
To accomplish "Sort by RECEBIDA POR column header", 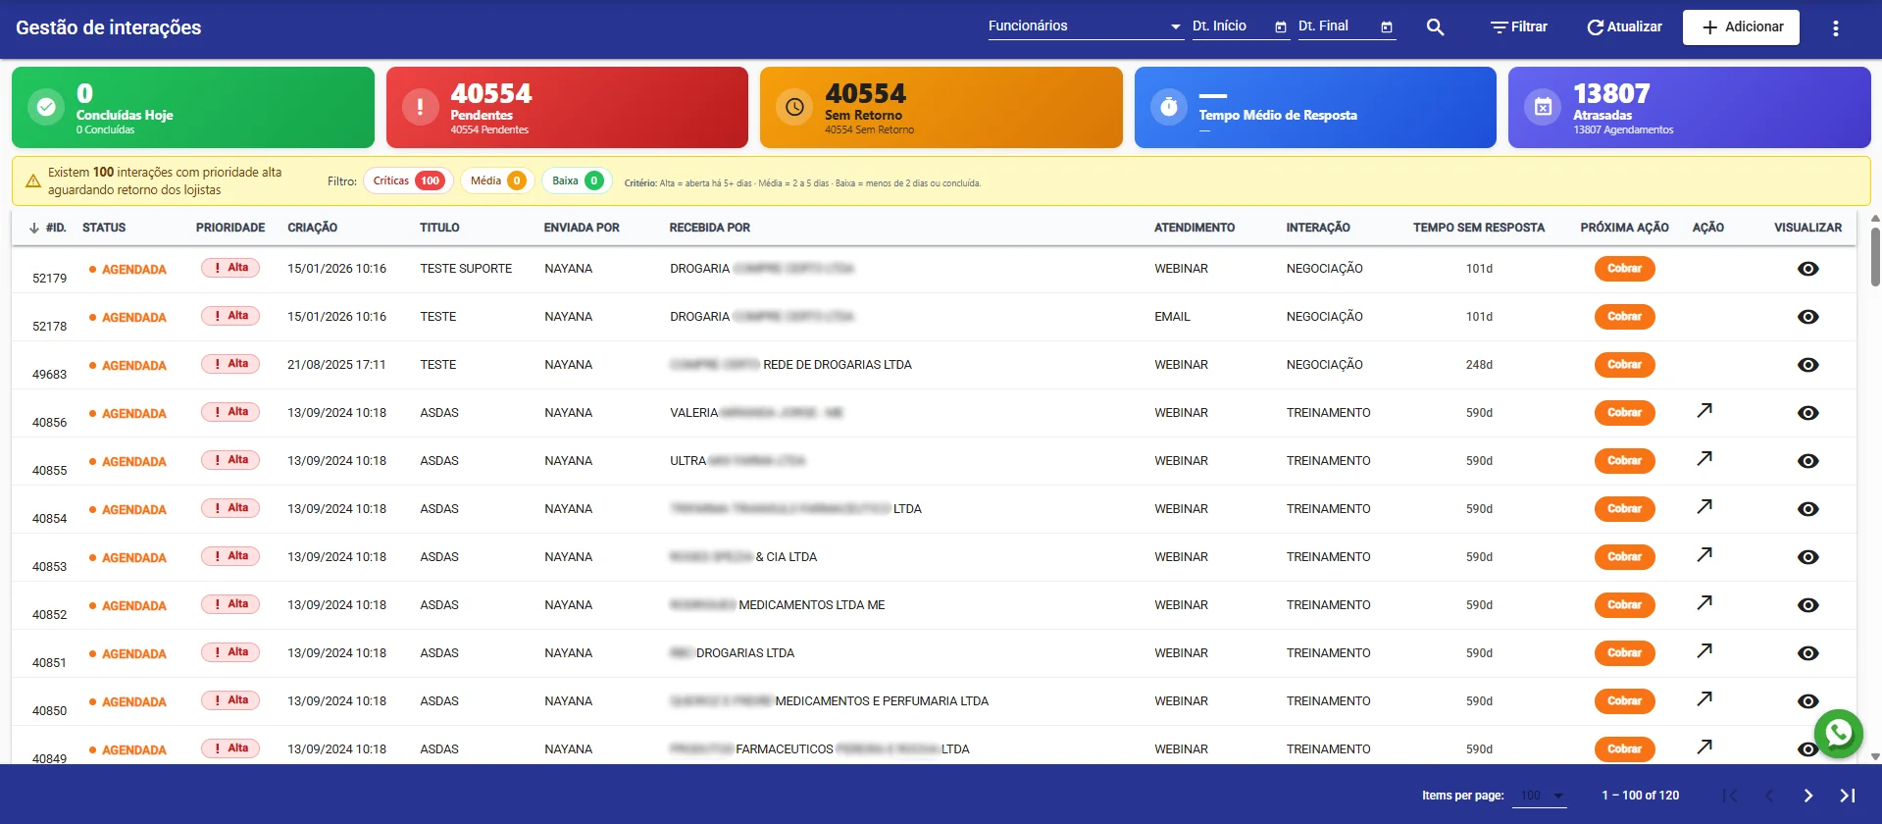I will point(710,228).
